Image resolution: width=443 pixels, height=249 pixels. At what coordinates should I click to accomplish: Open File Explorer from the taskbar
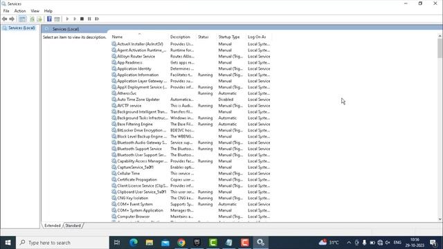pyautogui.click(x=150, y=243)
